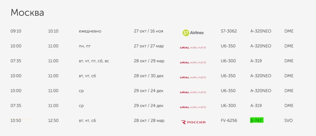This screenshot has width=316, height=136.
Task: Click the 12:50 arrival time
Action: 53,121
